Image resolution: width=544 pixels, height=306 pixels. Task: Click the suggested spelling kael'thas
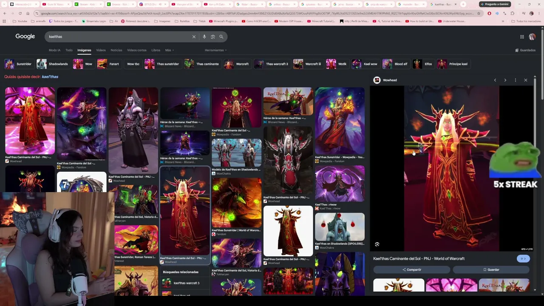click(x=50, y=77)
